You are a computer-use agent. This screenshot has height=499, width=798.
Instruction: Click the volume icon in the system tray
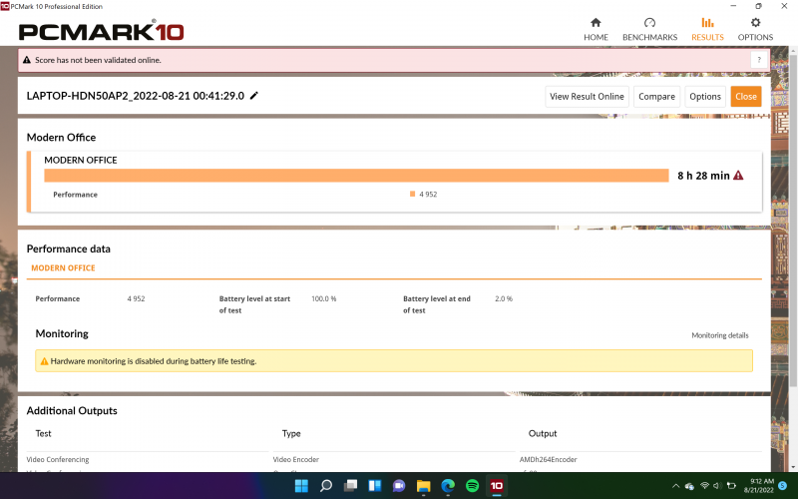tap(717, 486)
